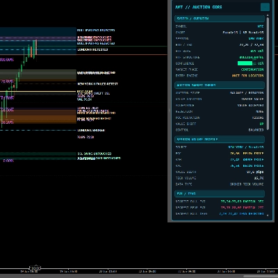Viewport: 278px width, 278px height.
Task: Click the NEW YORK source value
Action: [x=246, y=147]
